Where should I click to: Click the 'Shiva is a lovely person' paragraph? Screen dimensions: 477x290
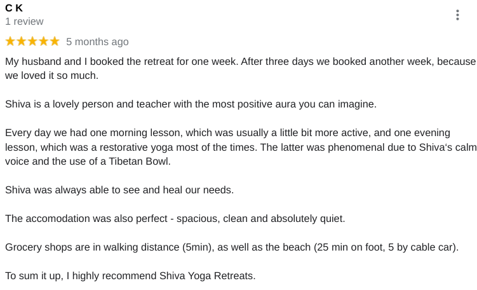191,104
